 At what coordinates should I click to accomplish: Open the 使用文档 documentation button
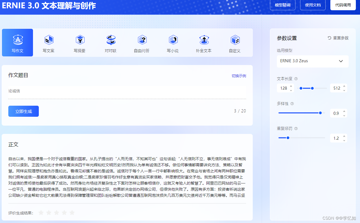point(313,5)
